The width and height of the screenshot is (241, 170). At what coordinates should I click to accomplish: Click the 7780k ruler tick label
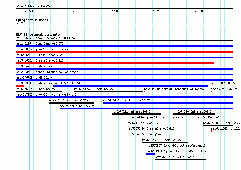click(x=71, y=11)
